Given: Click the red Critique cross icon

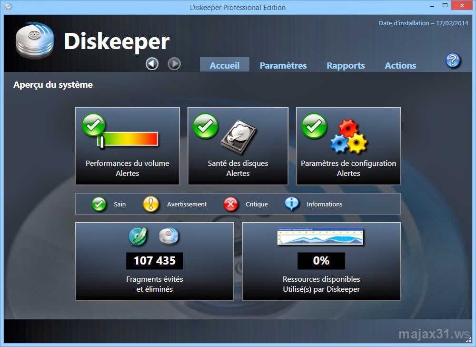Looking at the screenshot, I should (x=231, y=204).
